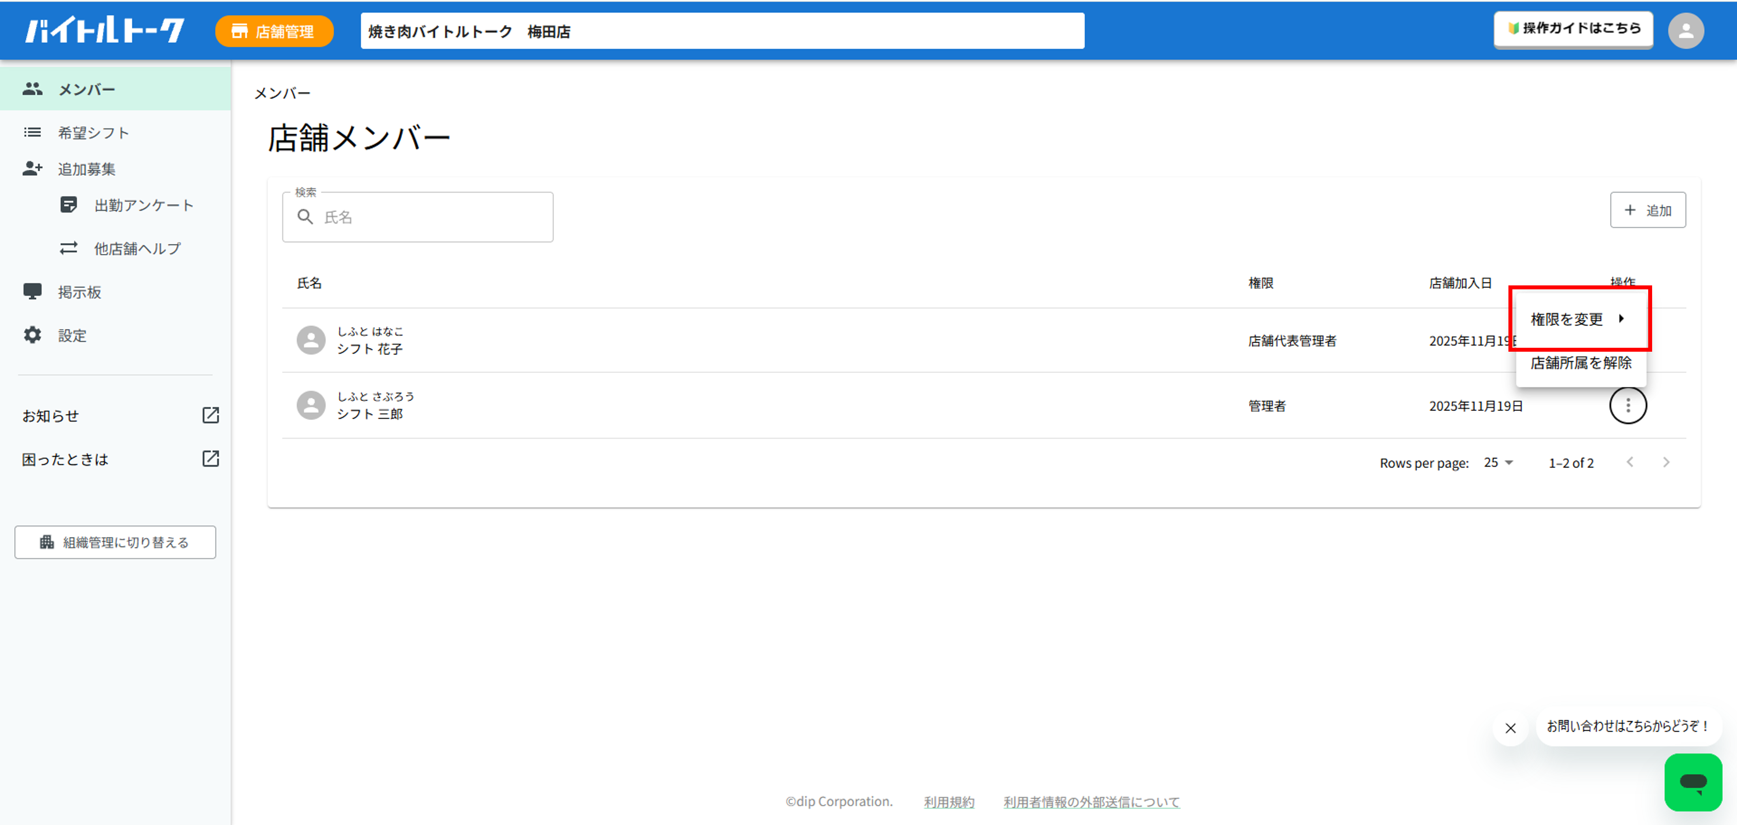Click the 追加 button
Image resolution: width=1737 pixels, height=825 pixels.
tap(1647, 210)
